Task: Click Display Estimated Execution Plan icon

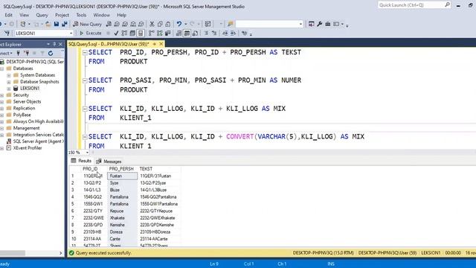Action: point(124,33)
